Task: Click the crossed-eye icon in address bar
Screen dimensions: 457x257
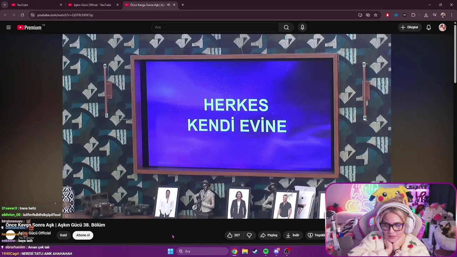Action: click(x=368, y=15)
